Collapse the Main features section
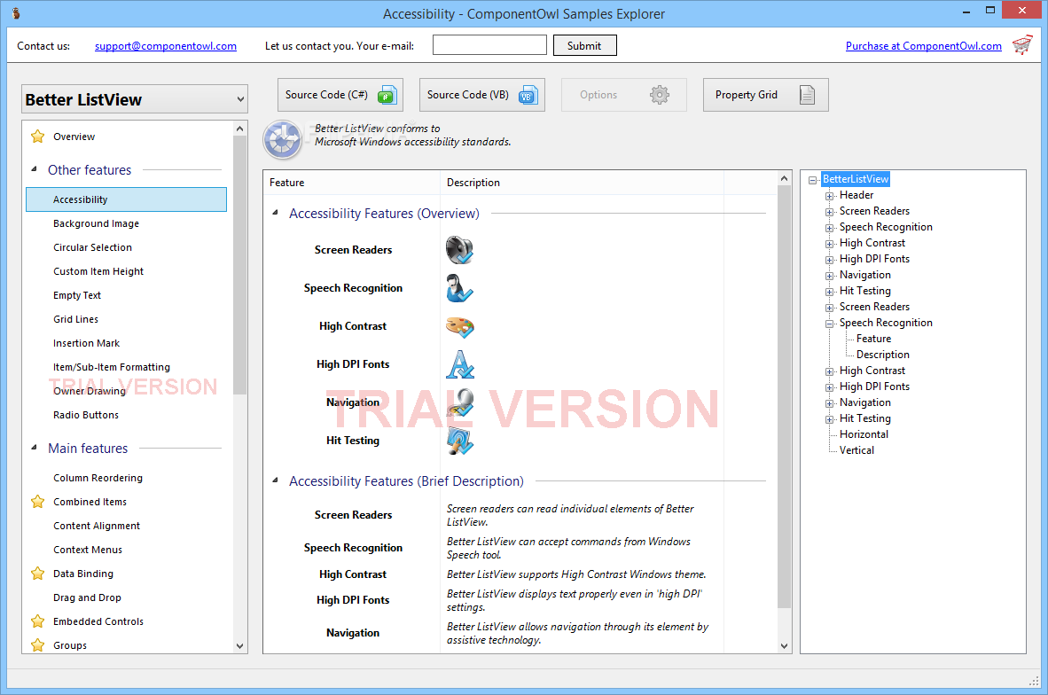Image resolution: width=1048 pixels, height=695 pixels. pos(34,448)
